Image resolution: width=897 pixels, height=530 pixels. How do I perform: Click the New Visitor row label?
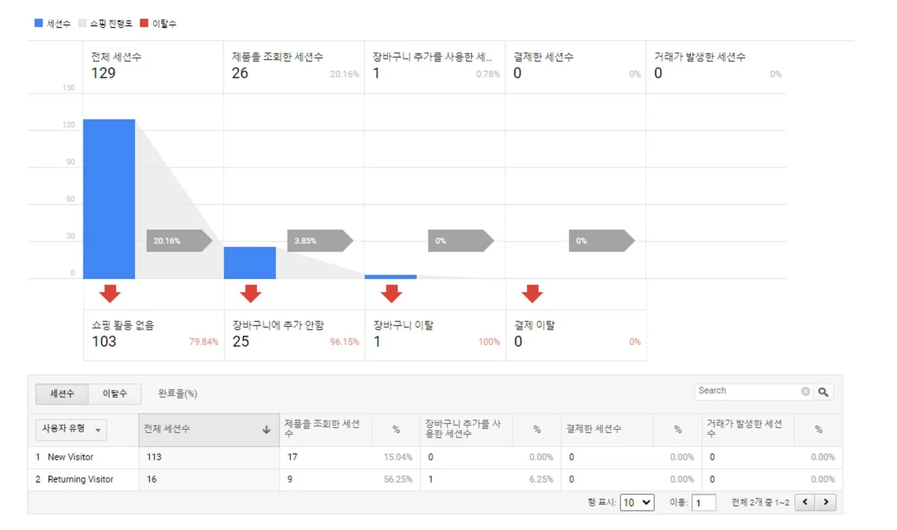click(70, 457)
